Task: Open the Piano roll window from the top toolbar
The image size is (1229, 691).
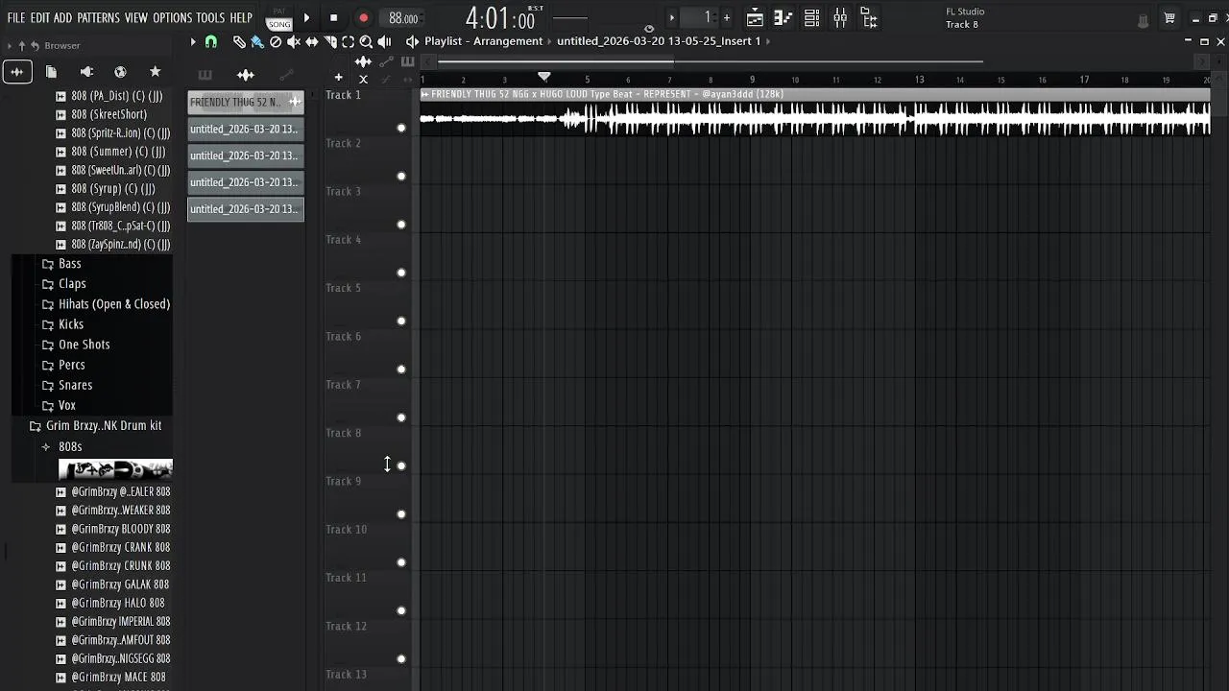Action: (x=783, y=17)
